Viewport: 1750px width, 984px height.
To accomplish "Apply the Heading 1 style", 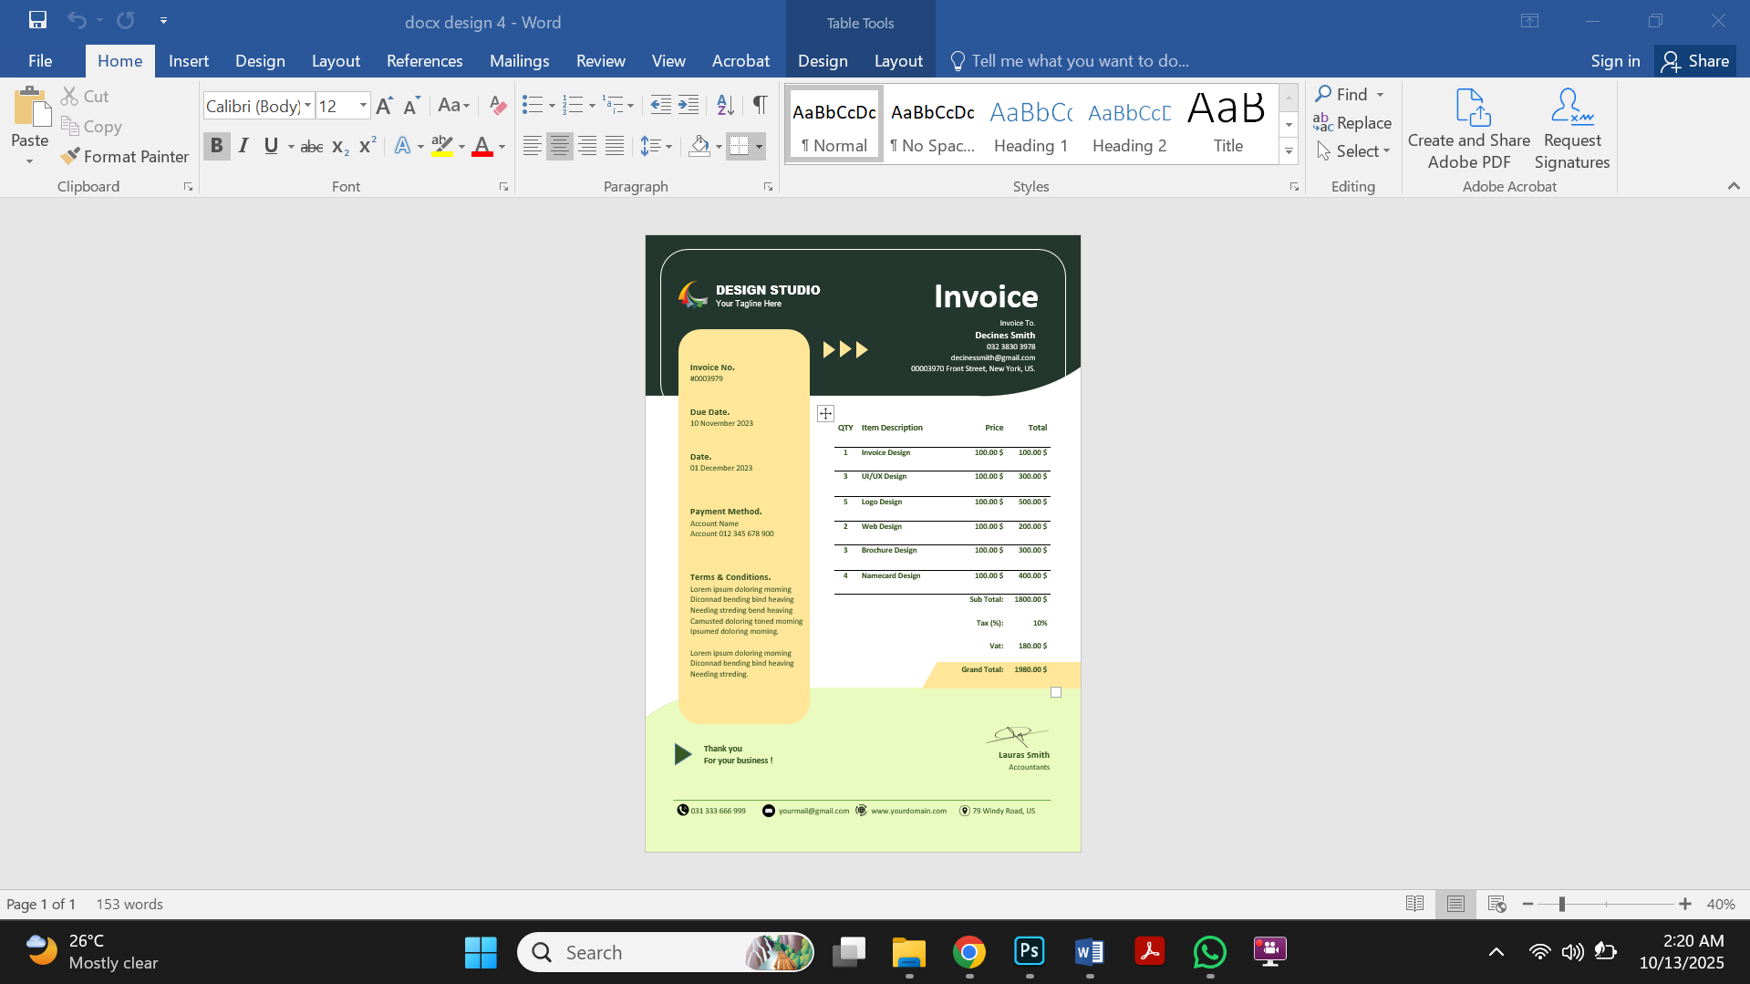I will (x=1030, y=126).
